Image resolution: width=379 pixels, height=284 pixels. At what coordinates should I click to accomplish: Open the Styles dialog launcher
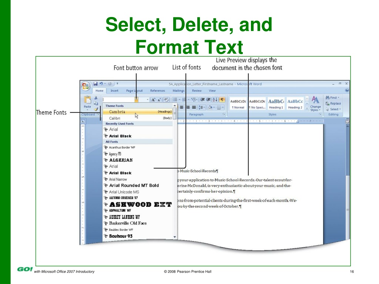point(320,114)
